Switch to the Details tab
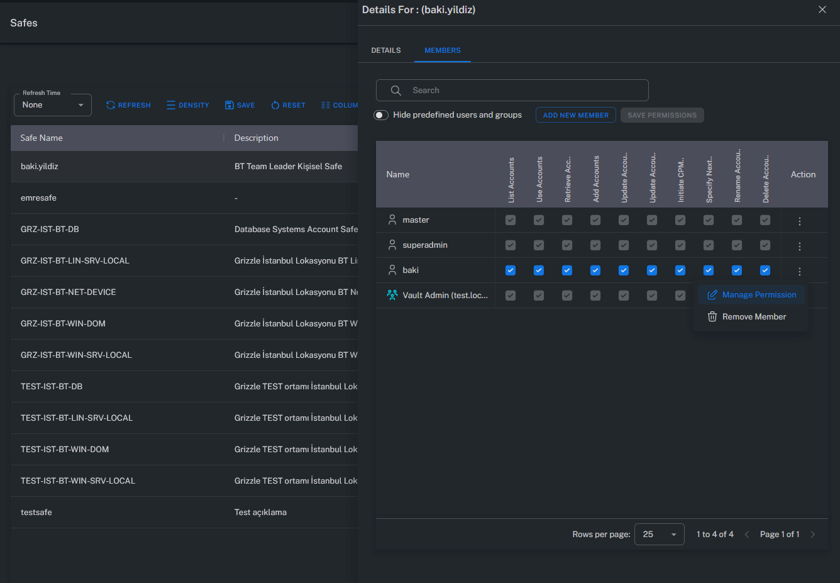This screenshot has height=583, width=840. [386, 50]
